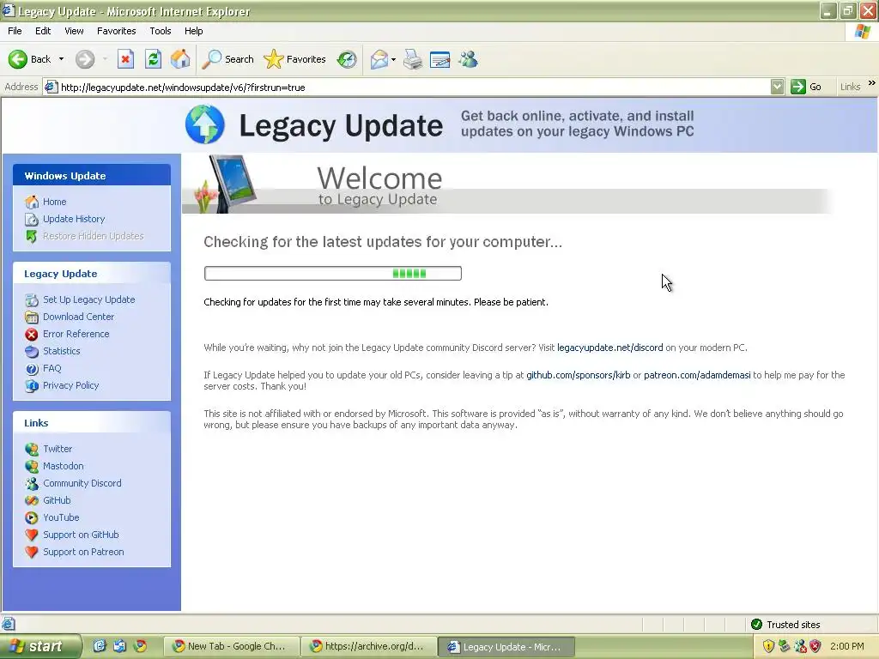Click the Home house icon in the sidebar
The width and height of the screenshot is (879, 659).
point(32,202)
